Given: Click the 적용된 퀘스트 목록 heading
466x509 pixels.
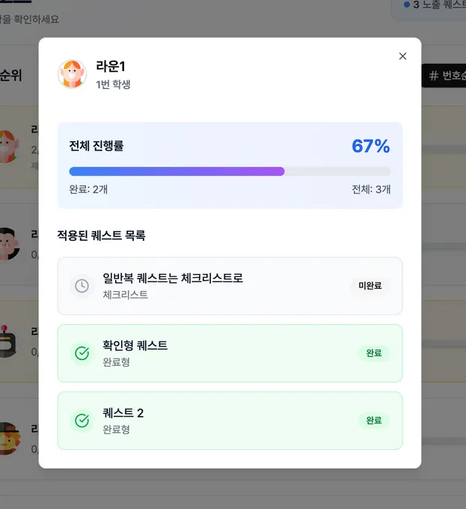Looking at the screenshot, I should (x=101, y=236).
